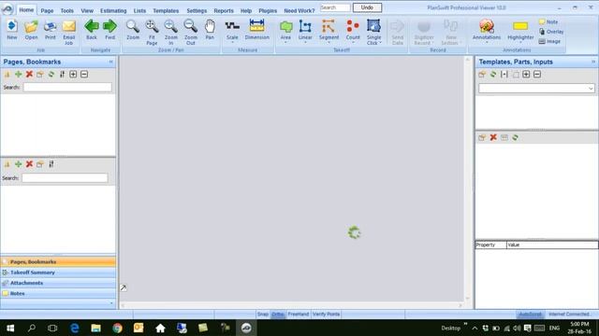The image size is (599, 336).
Task: Collapse all with the minus box in Pages toolbar
Action: point(84,75)
